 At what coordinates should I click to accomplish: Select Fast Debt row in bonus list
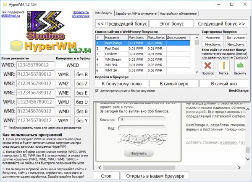[x=143, y=49]
